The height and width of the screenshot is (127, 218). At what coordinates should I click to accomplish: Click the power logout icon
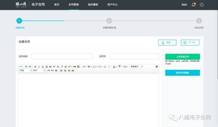[x=202, y=4]
